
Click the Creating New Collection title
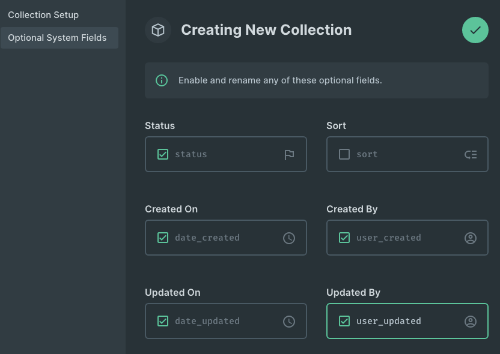(266, 30)
